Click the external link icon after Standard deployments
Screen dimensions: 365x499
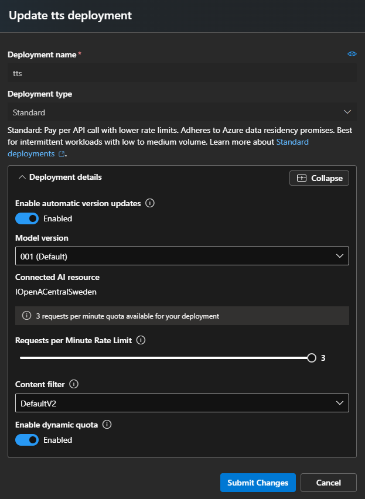(x=61, y=153)
